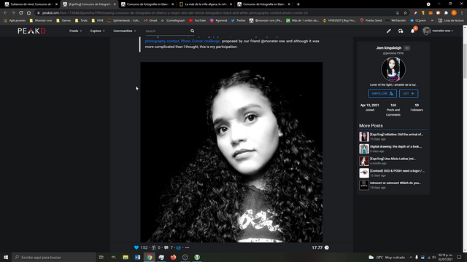Open the monster-one account dropdown
467x262 pixels.
[443, 31]
